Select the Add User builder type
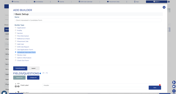 [x=16, y=44]
